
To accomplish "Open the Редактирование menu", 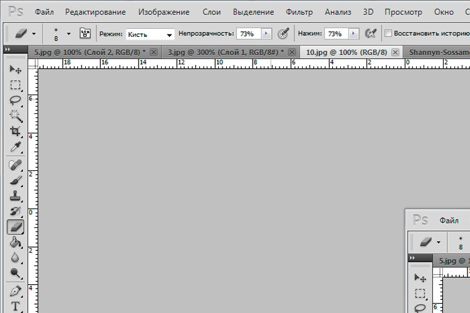I will point(95,12).
